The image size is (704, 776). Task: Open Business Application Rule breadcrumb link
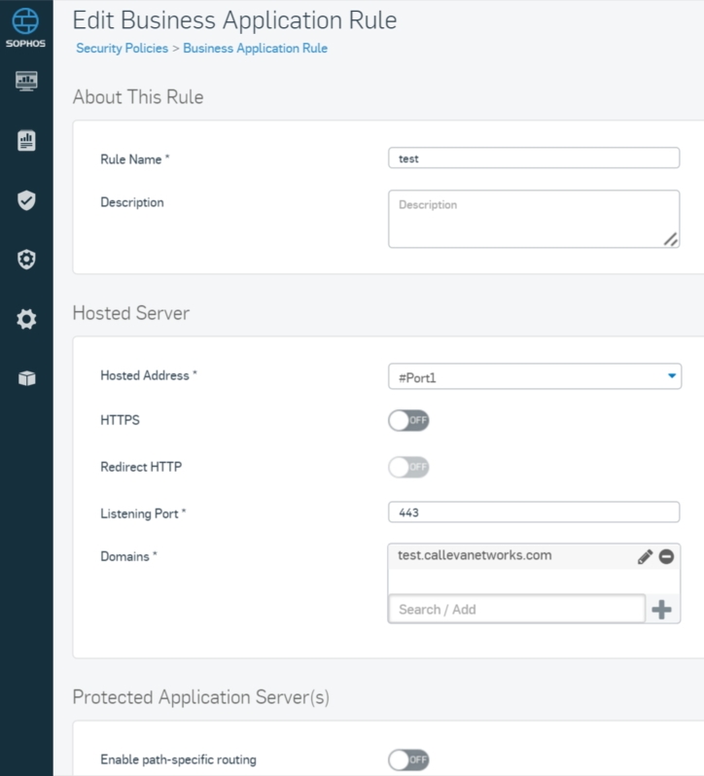click(x=256, y=48)
